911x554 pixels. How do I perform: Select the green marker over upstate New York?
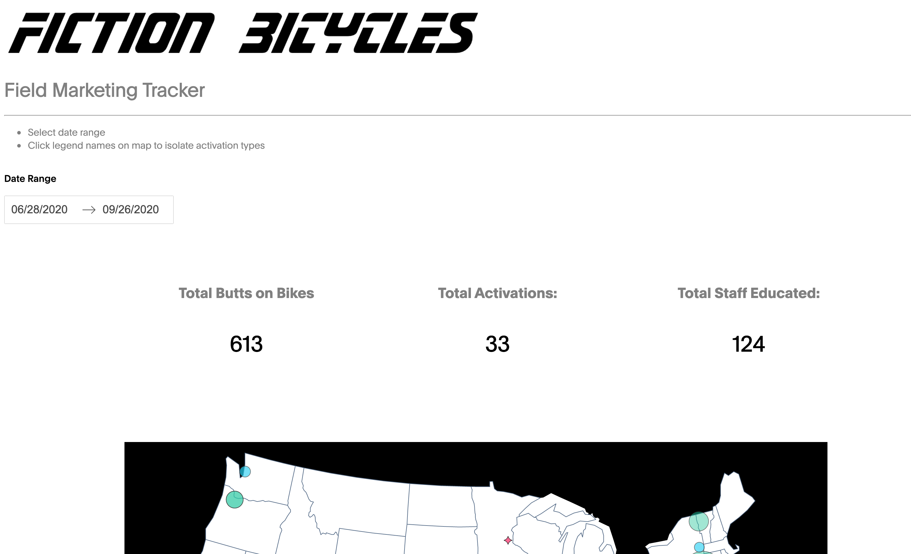[698, 522]
